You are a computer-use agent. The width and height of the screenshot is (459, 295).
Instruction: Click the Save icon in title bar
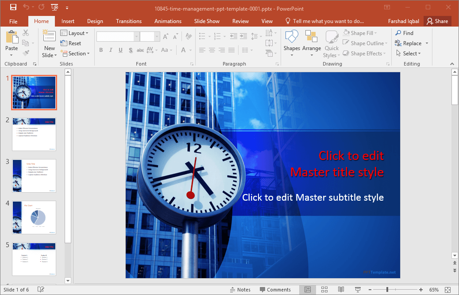pyautogui.click(x=13, y=7)
